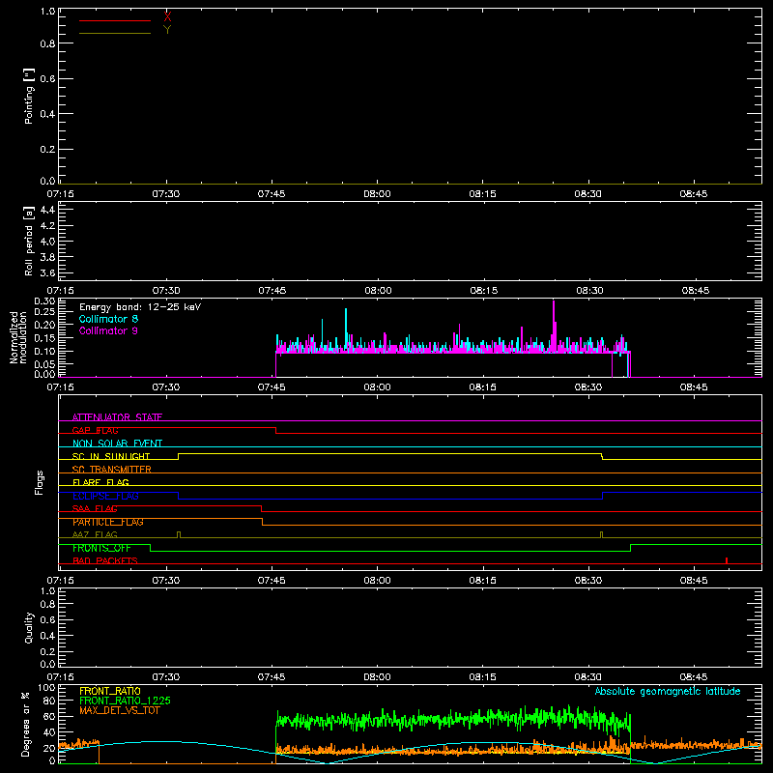Click the SAA_FLAG label
This screenshot has height=773, width=773.
[95, 509]
